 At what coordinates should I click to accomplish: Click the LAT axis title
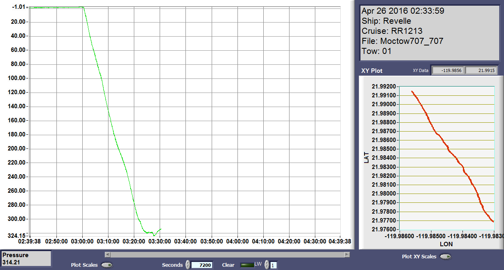(366, 157)
